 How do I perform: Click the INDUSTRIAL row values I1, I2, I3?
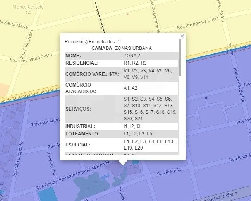click(132, 126)
